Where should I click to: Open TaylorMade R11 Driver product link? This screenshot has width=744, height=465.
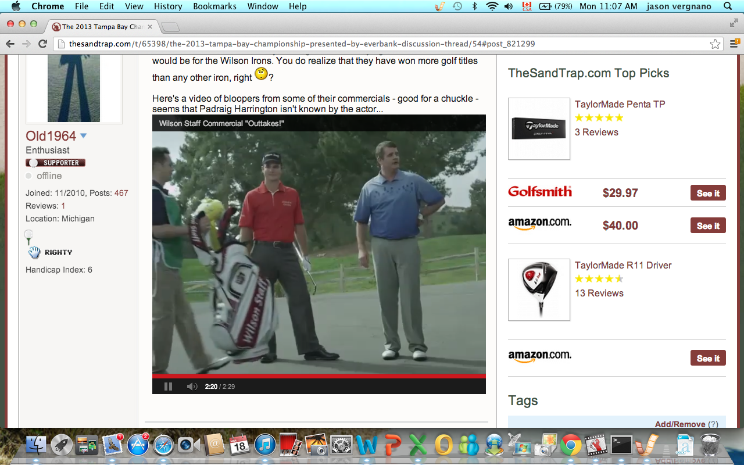point(623,265)
